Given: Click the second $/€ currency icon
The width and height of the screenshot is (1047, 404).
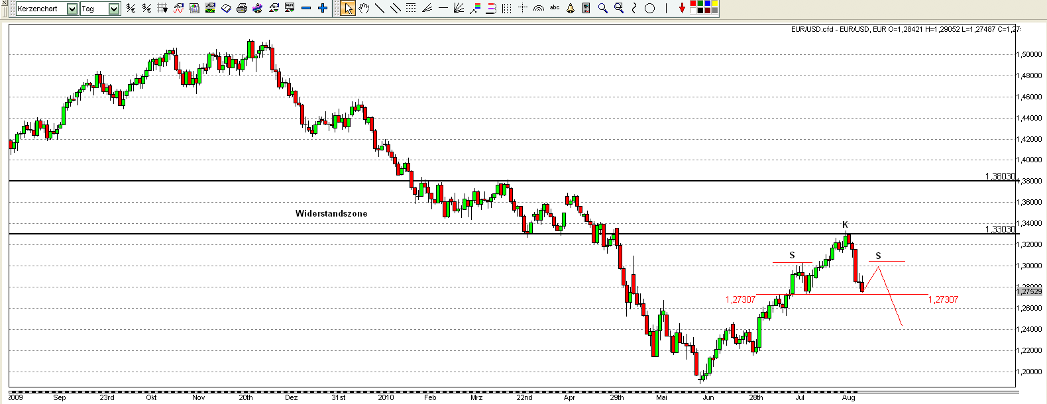Looking at the screenshot, I should pos(146,8).
